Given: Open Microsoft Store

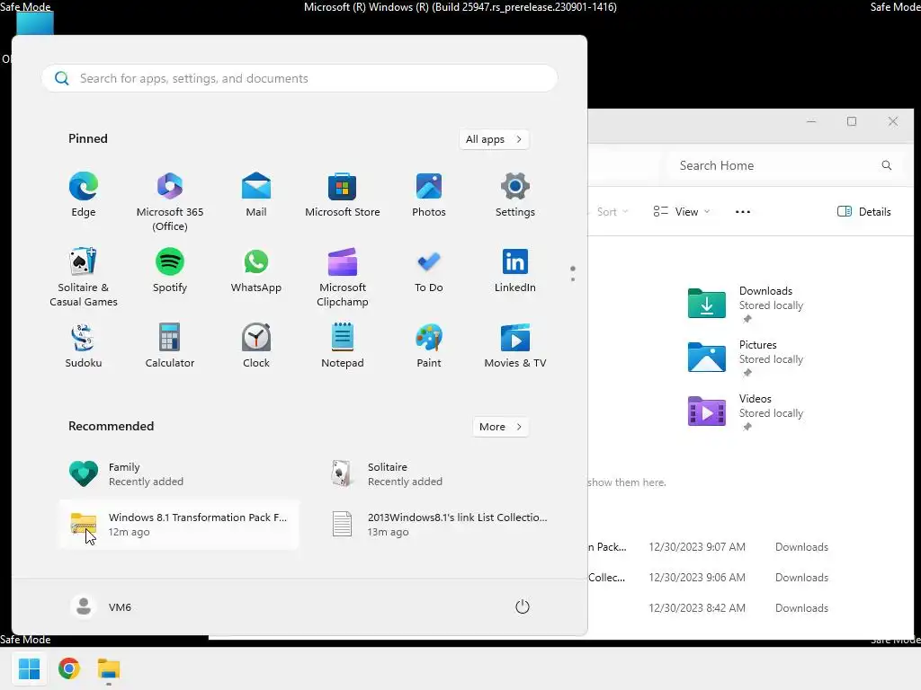Looking at the screenshot, I should pos(343,195).
